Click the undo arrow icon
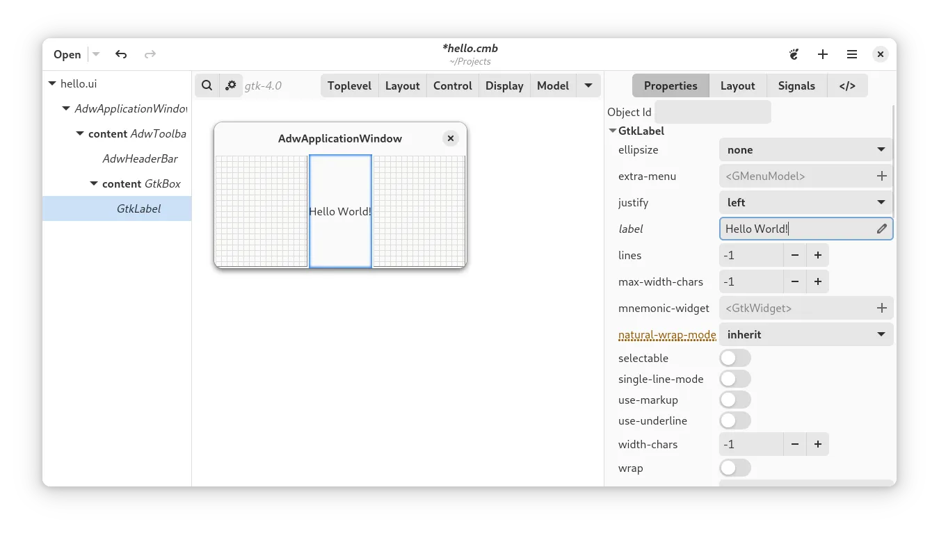The image size is (939, 533). 121,54
